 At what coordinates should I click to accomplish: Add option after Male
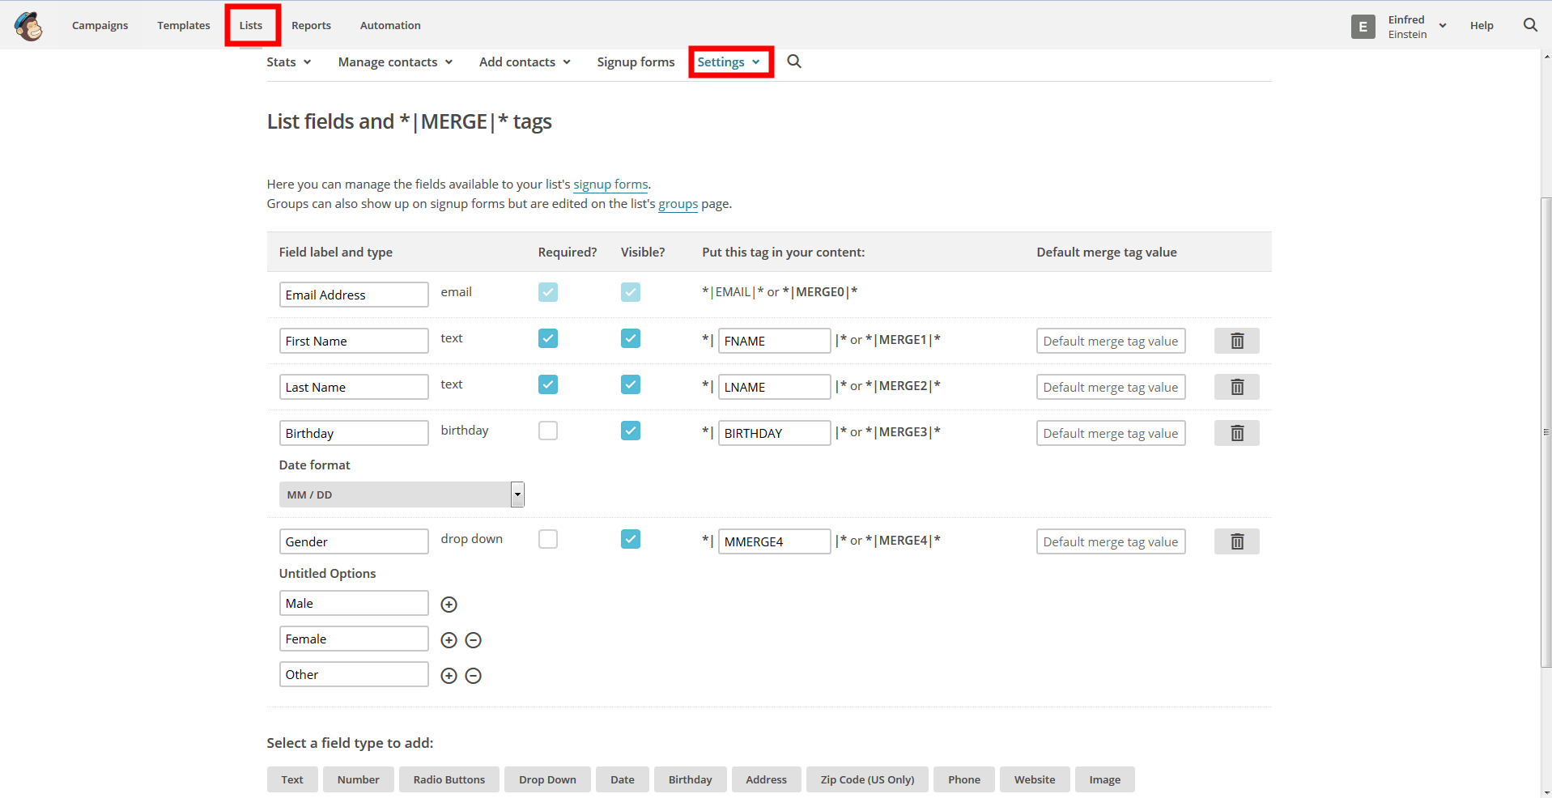point(449,605)
